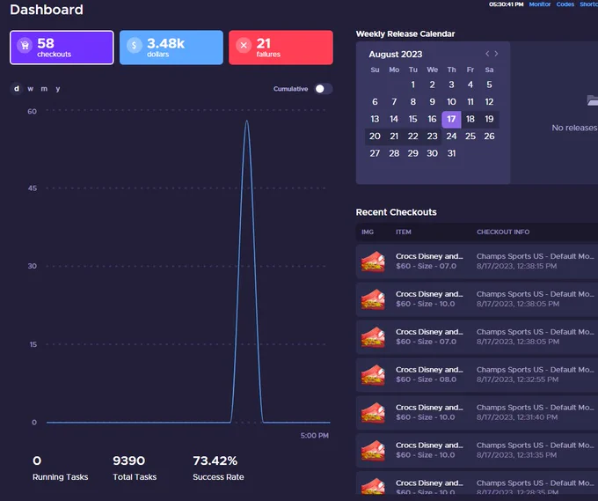Click the 12:31:35 PM checkout timestamp

coord(516,455)
